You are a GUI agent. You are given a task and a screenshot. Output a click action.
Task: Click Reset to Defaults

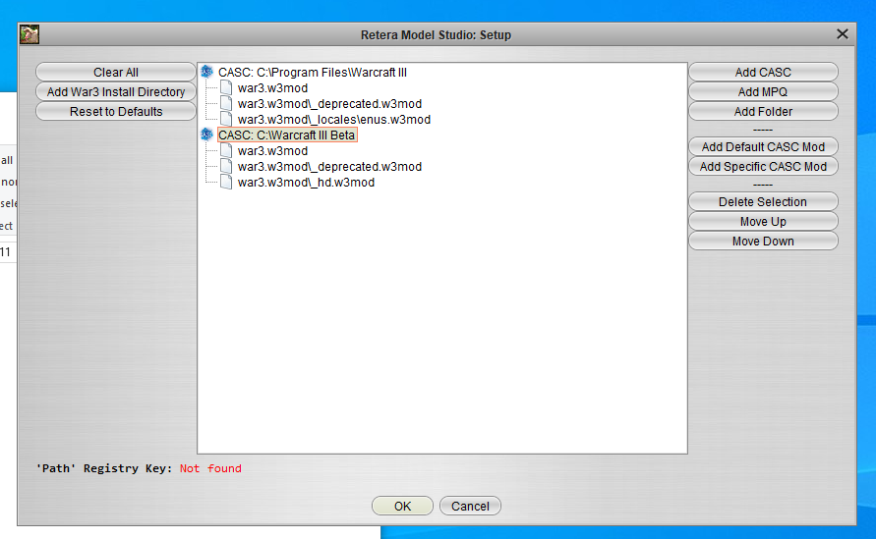point(116,111)
